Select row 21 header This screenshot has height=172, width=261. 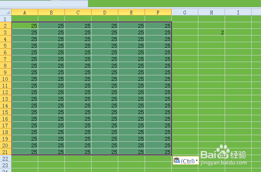[x=6, y=152]
